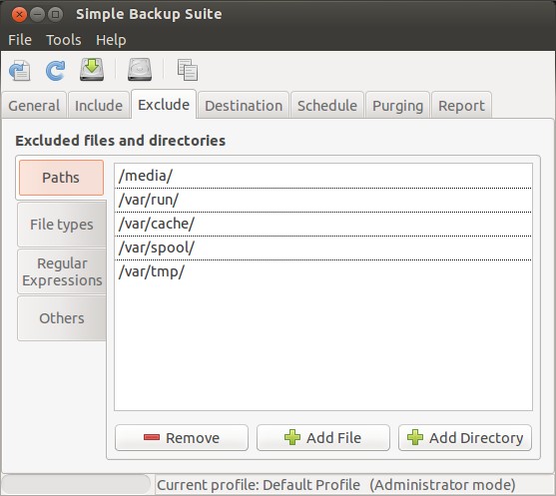This screenshot has width=556, height=496.
Task: Click the blue reload arrow icon
Action: tap(55, 70)
